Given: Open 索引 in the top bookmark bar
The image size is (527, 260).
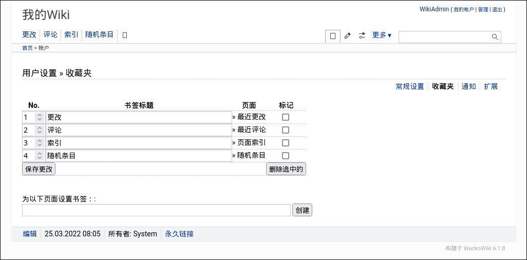Looking at the screenshot, I should [71, 34].
